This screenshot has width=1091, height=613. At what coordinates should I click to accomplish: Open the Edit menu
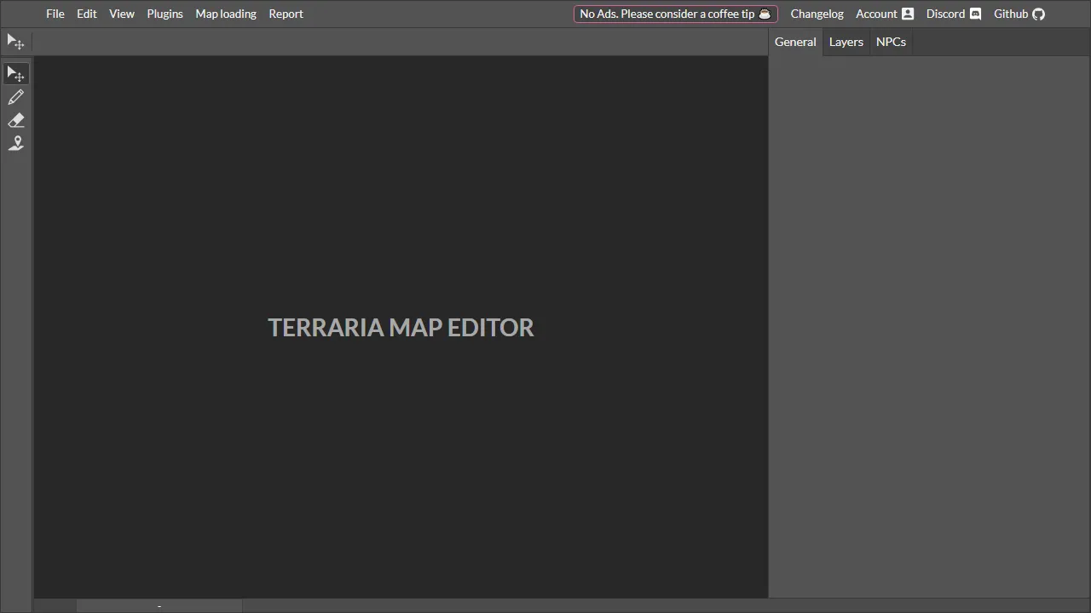point(86,14)
